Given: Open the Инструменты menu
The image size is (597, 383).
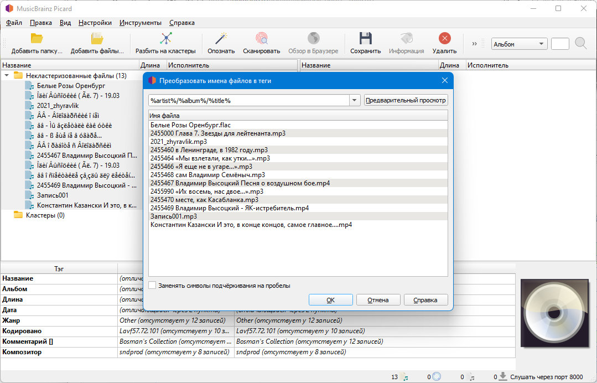Looking at the screenshot, I should tap(141, 23).
